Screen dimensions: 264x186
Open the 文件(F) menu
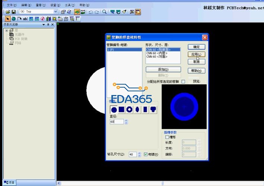click(x=12, y=5)
